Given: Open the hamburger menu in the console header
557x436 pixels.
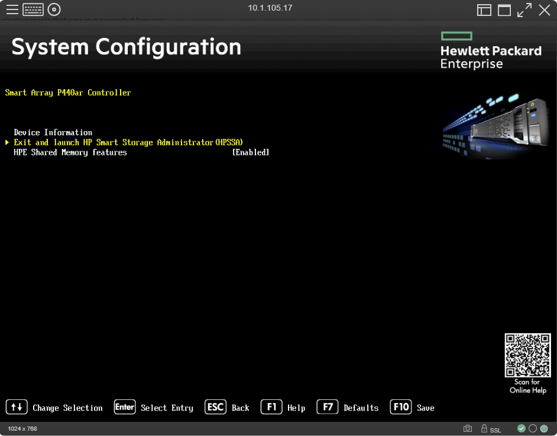Looking at the screenshot, I should pos(12,9).
